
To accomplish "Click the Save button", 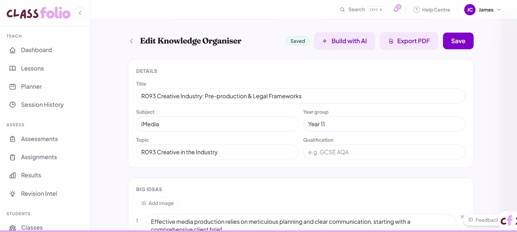I will click(458, 41).
